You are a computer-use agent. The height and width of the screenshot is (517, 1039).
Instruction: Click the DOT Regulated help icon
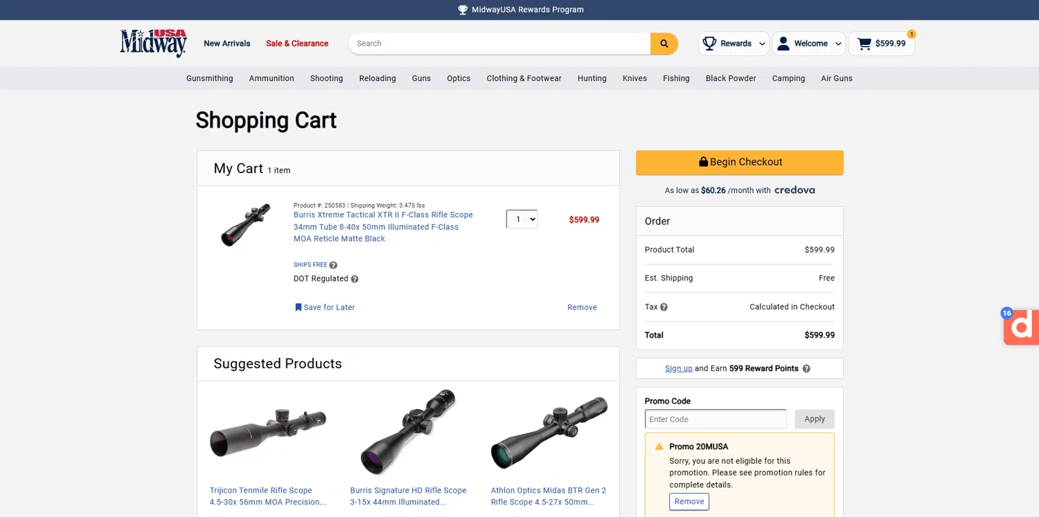(355, 279)
